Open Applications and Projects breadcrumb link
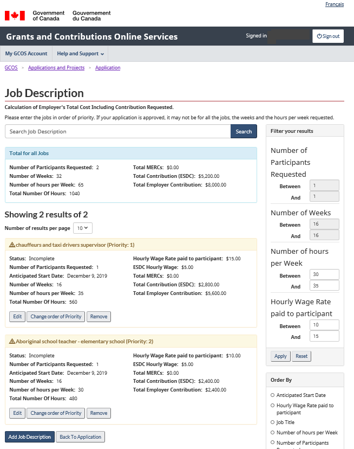Image resolution: width=354 pixels, height=449 pixels. pyautogui.click(x=56, y=68)
